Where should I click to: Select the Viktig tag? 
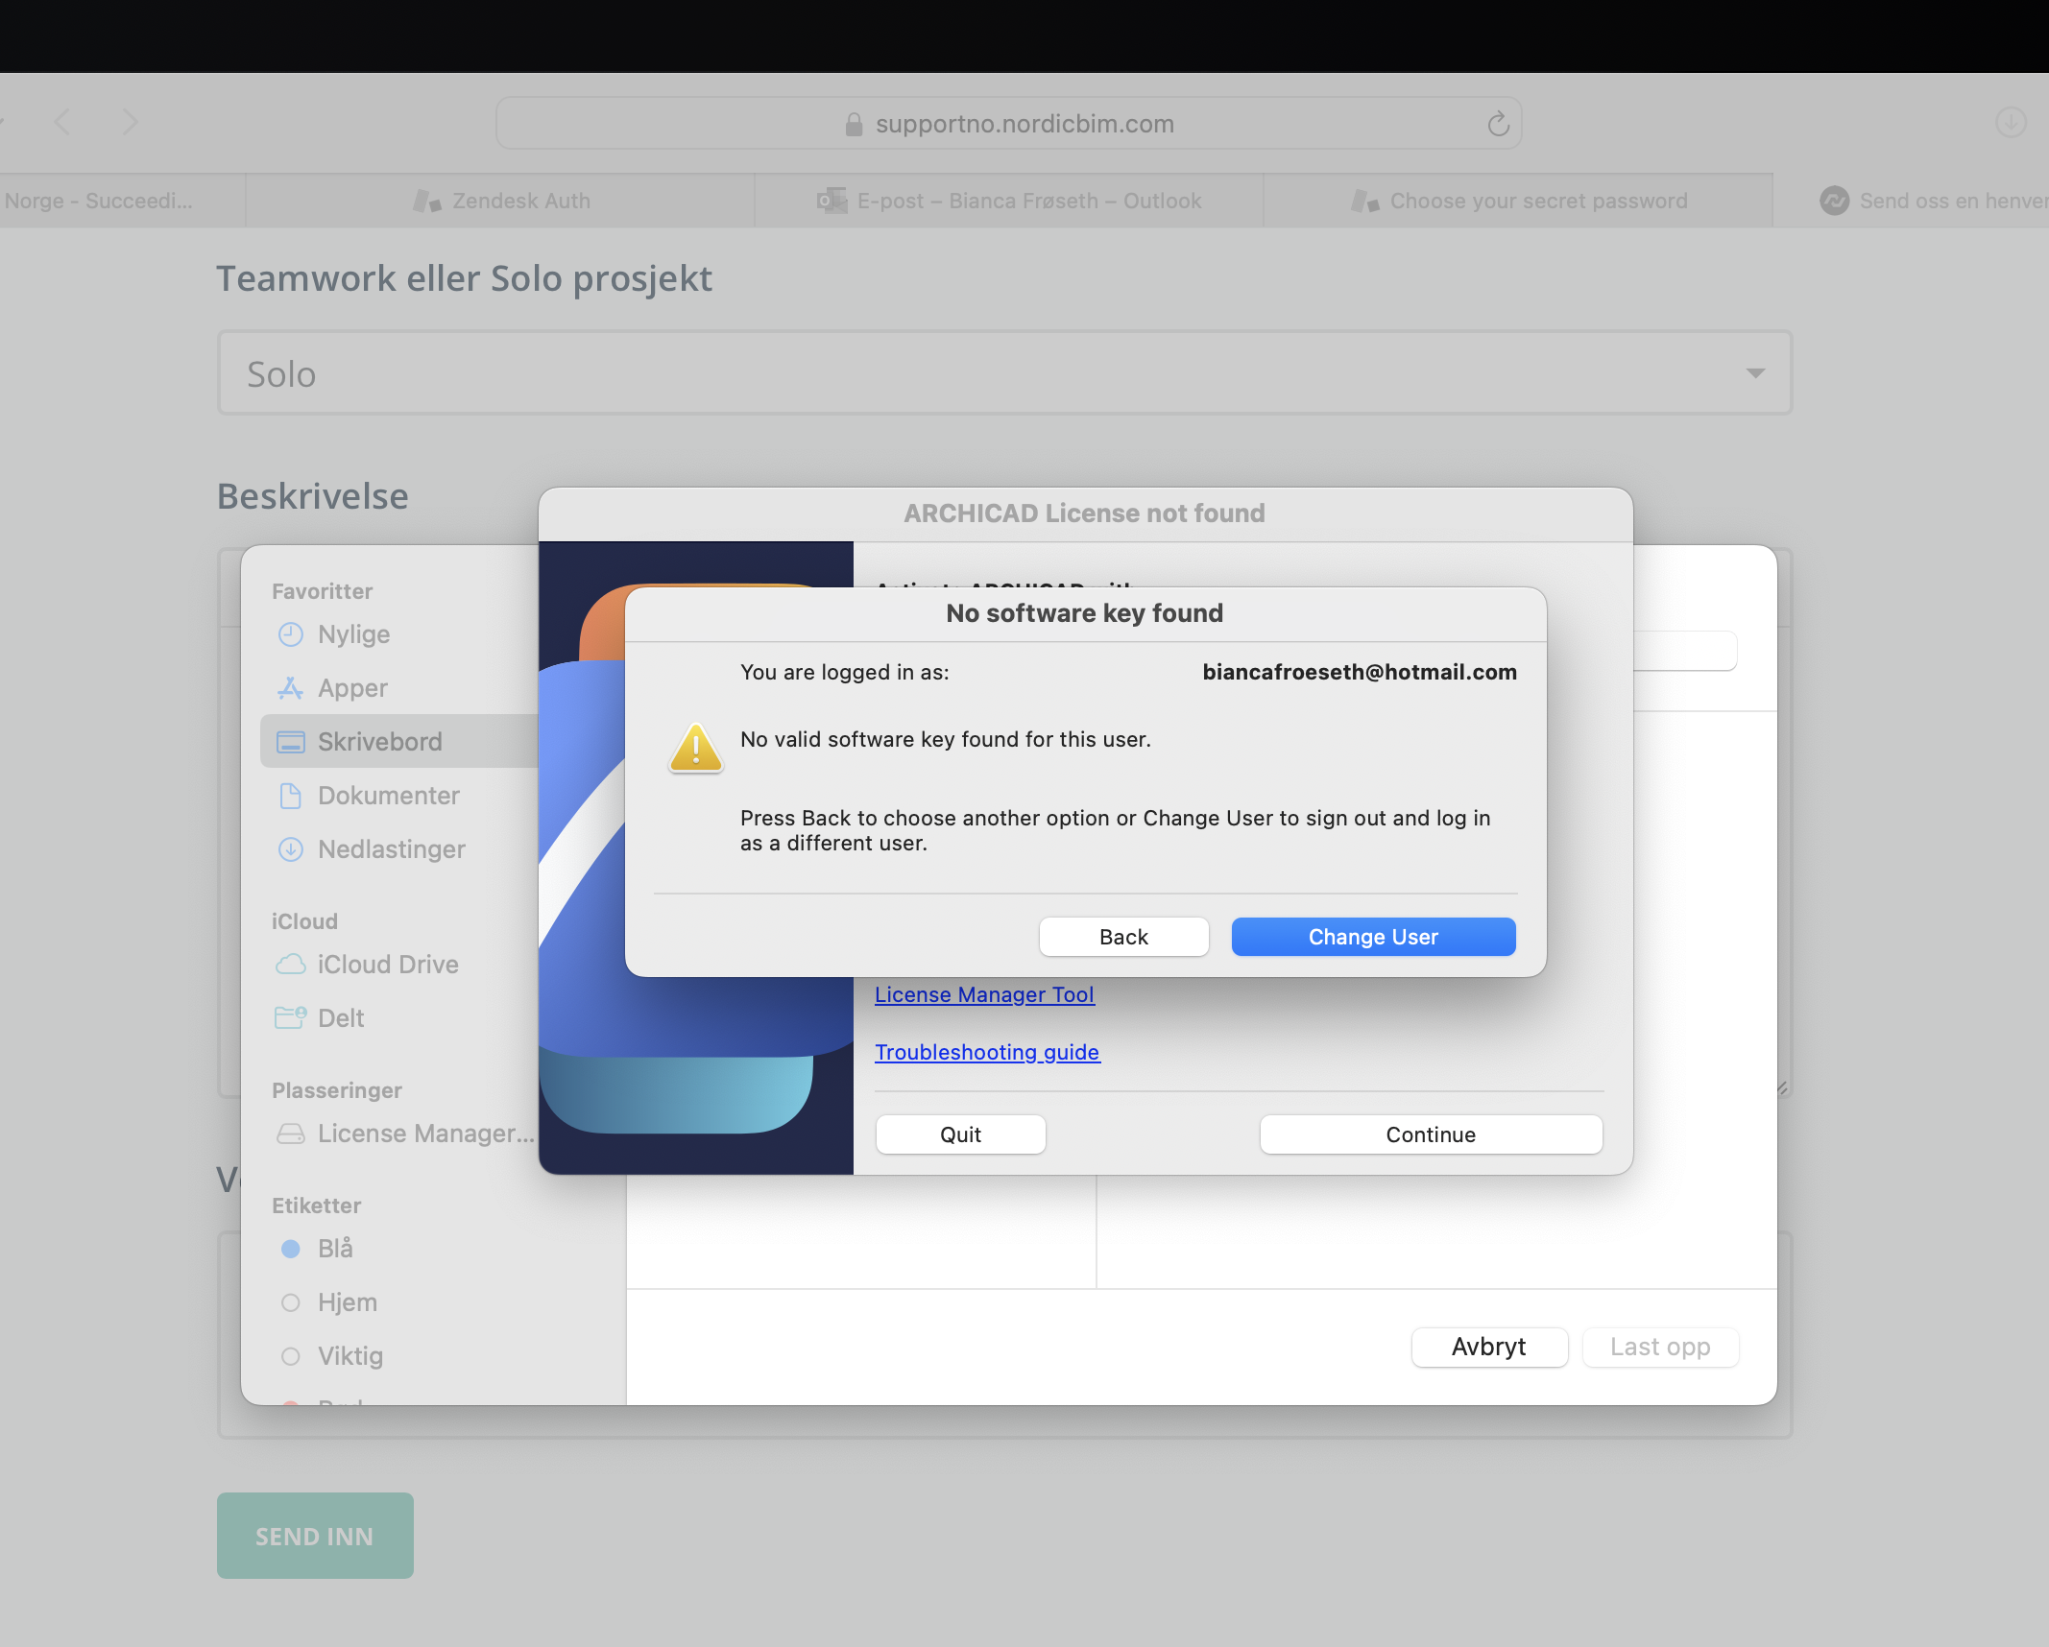tap(350, 1356)
